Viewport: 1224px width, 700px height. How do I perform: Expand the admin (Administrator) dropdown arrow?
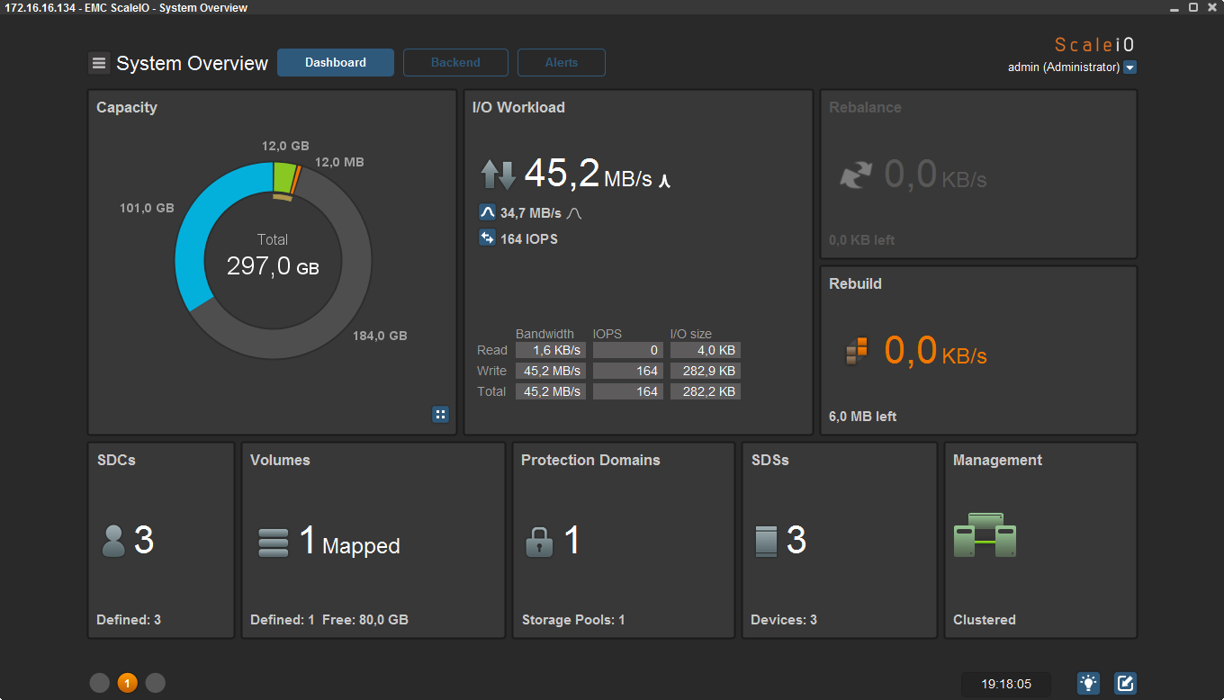[1130, 67]
